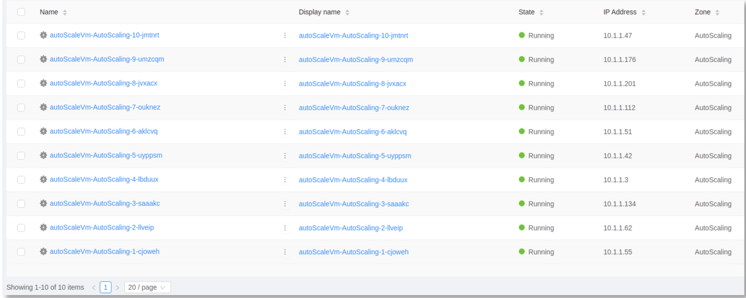
Task: Click the gear icon next to autoScaleVm-AutoScaling-9-umzcqm
Action: 44,59
